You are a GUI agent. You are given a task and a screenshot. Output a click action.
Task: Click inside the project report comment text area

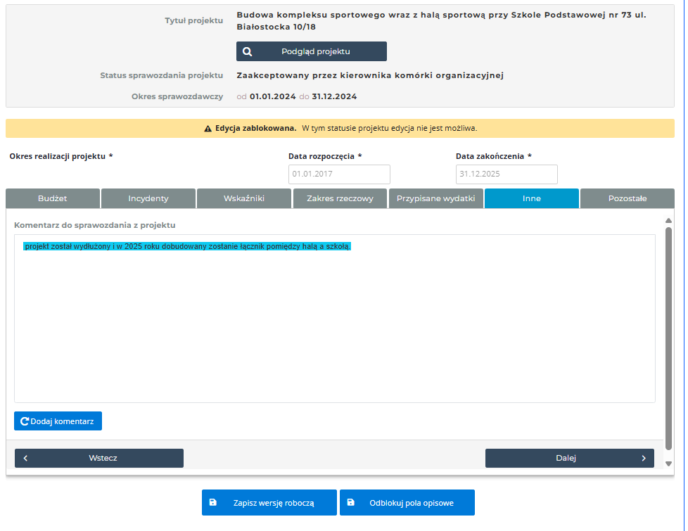point(334,324)
